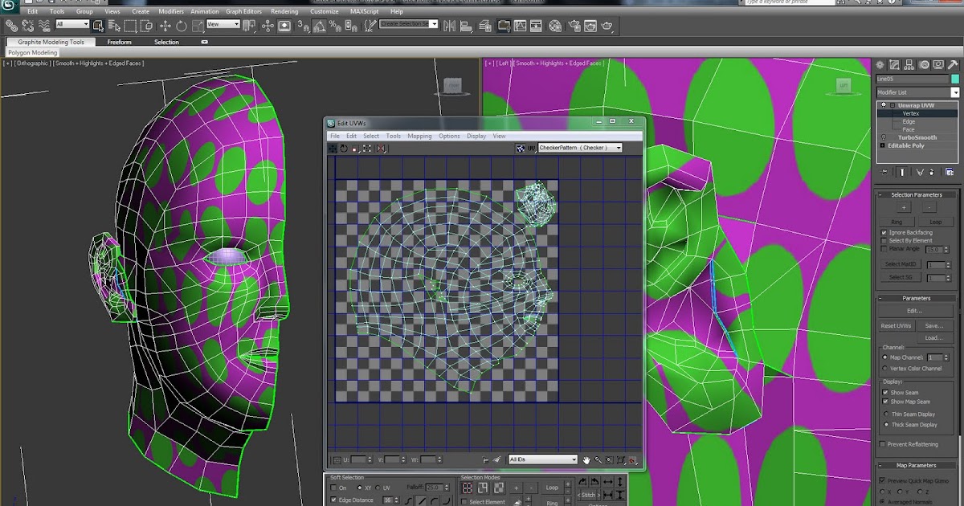
Task: Select the Rotate tool in Edit UVWs toolbar
Action: click(x=343, y=149)
